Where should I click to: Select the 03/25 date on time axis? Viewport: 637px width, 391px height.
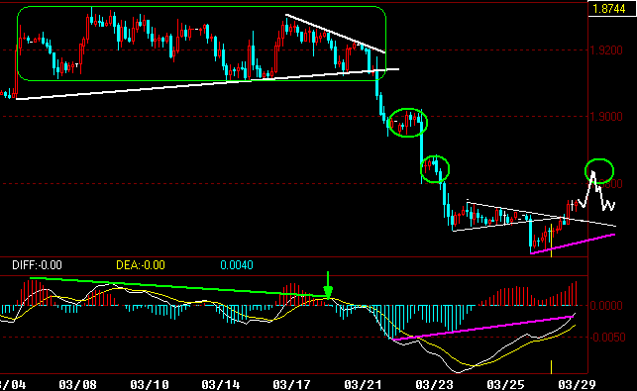click(506, 384)
